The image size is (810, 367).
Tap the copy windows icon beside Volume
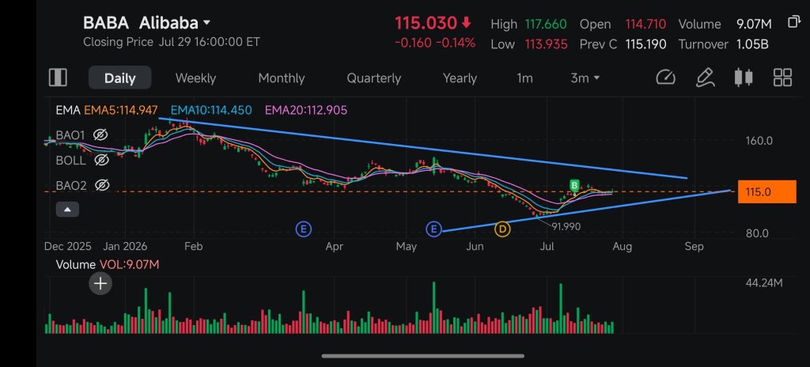tap(793, 21)
